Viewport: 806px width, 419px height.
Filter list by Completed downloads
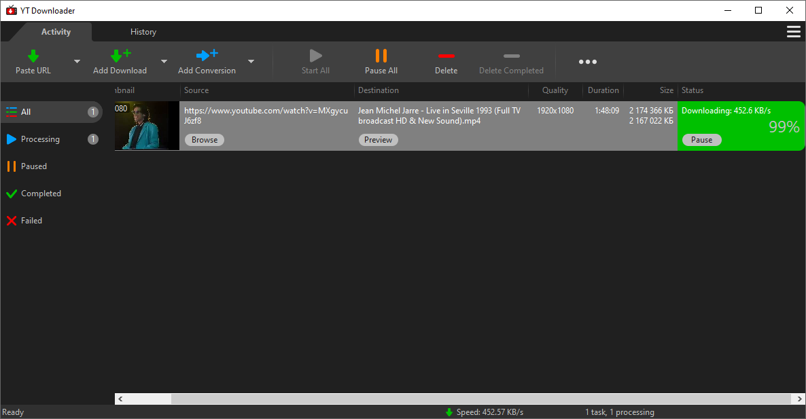coord(41,194)
